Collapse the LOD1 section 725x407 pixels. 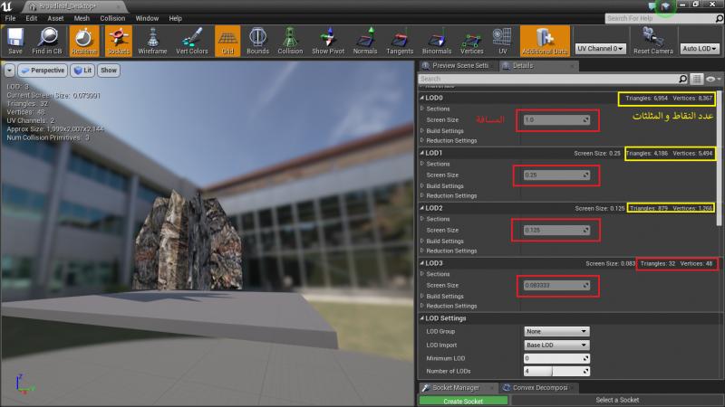tap(421, 153)
